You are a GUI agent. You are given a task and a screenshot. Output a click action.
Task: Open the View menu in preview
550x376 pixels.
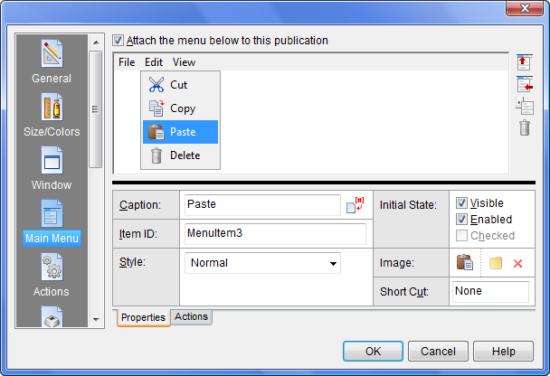[184, 62]
